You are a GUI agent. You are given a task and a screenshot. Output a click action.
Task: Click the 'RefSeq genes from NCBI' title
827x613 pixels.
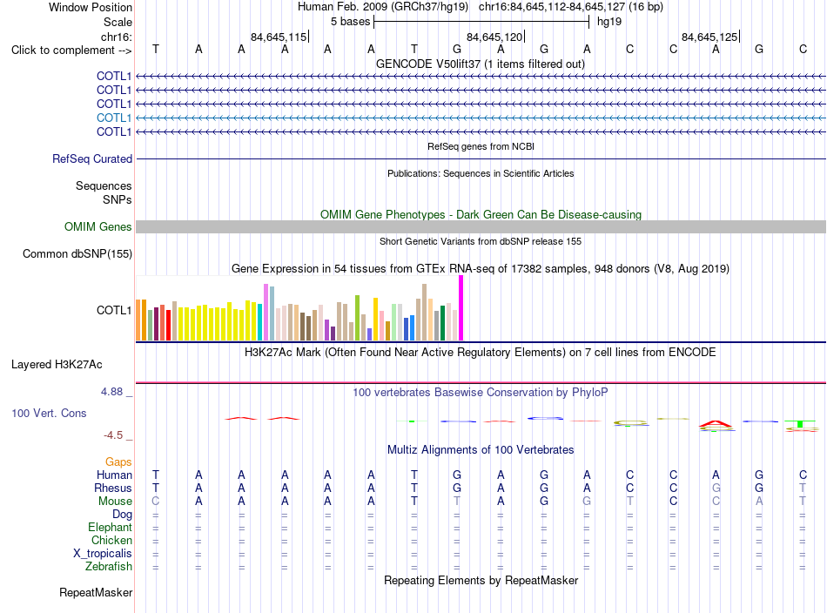point(481,146)
